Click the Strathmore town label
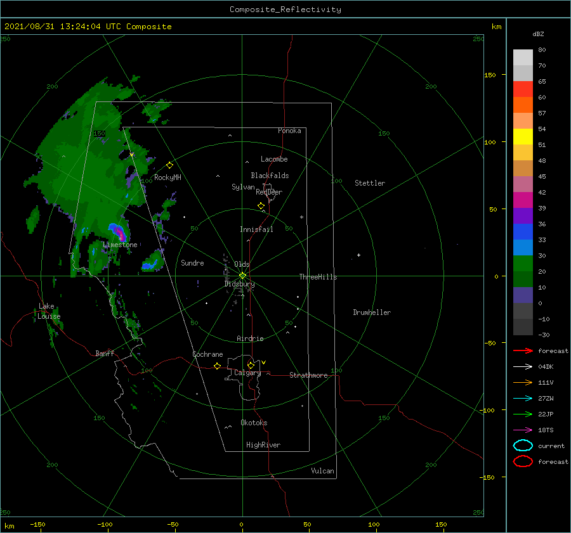Screen dimensions: 571x533 click(308, 375)
